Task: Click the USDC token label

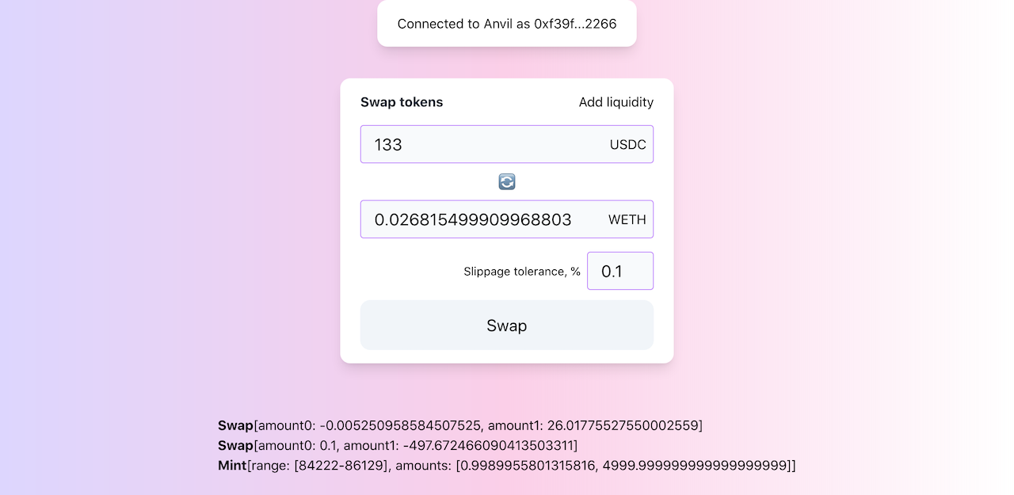Action: pyautogui.click(x=627, y=145)
